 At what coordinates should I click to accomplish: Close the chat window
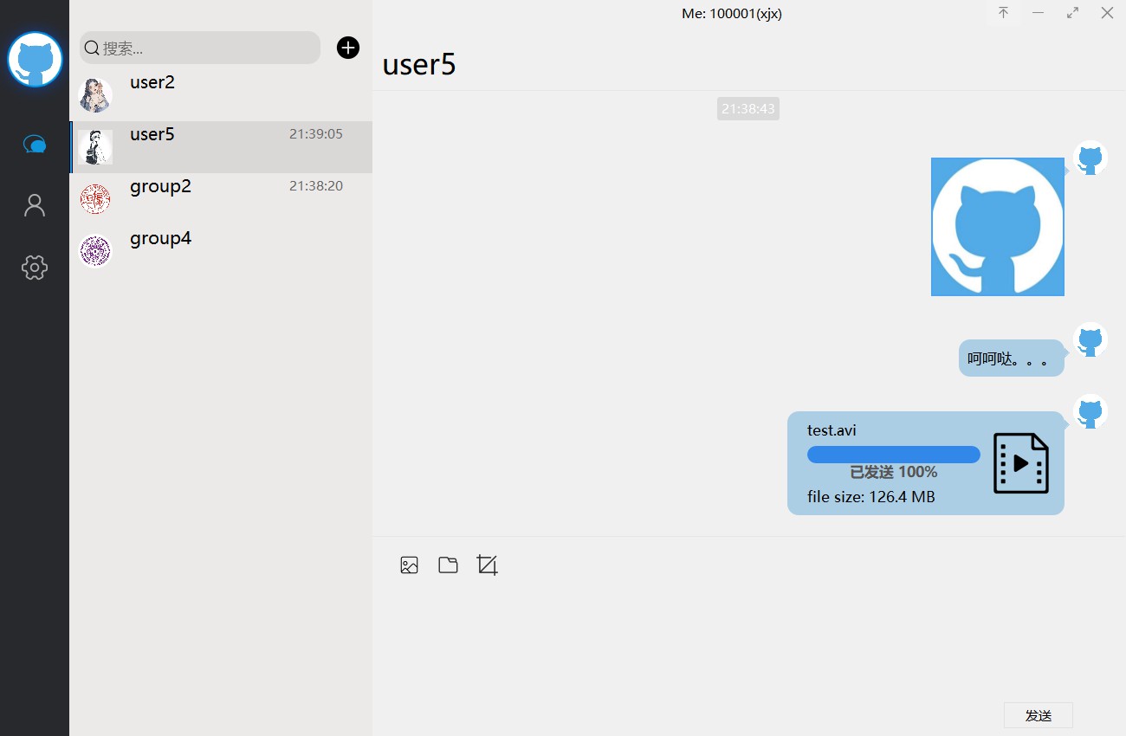click(1107, 13)
